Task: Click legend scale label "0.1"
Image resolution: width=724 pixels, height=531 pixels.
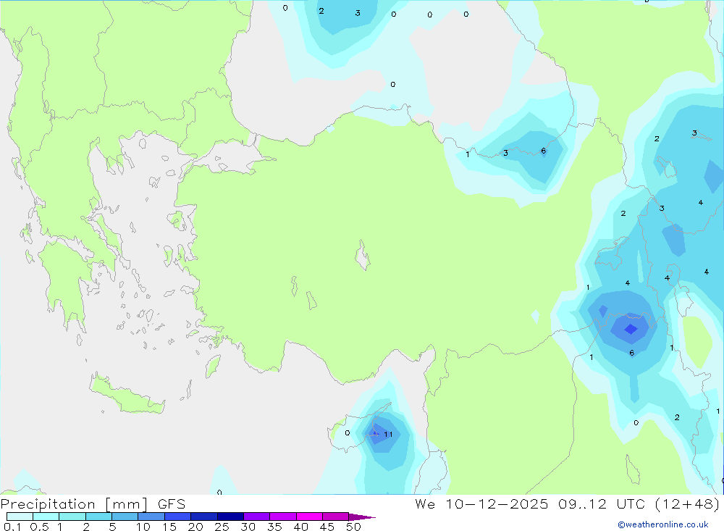Action: pyautogui.click(x=12, y=527)
